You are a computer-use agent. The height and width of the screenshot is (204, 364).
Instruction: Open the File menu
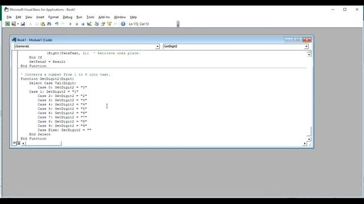[9, 17]
